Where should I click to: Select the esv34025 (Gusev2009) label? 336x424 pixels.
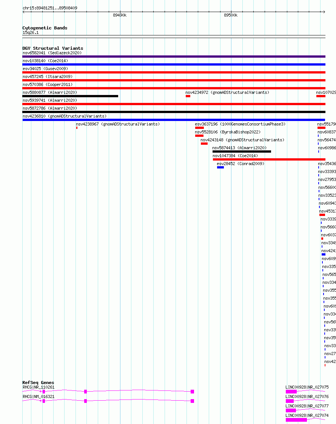pos(45,69)
